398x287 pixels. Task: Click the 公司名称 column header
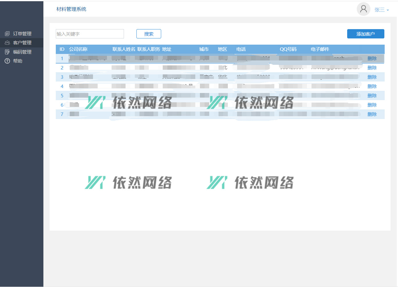(78, 49)
